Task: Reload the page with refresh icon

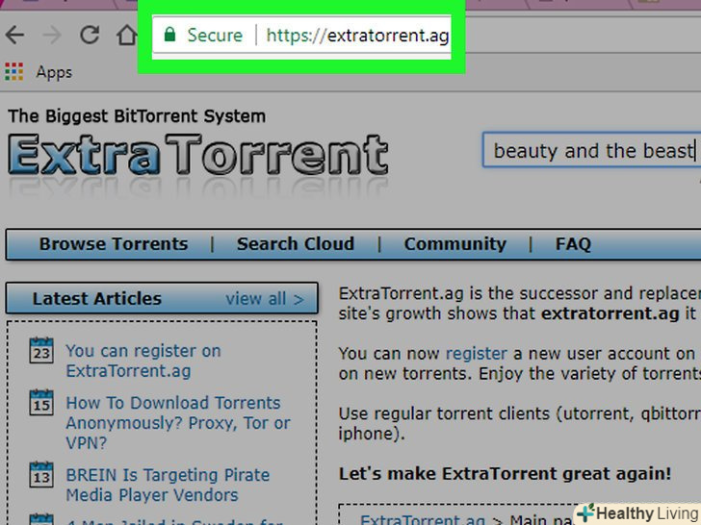Action: tap(90, 37)
